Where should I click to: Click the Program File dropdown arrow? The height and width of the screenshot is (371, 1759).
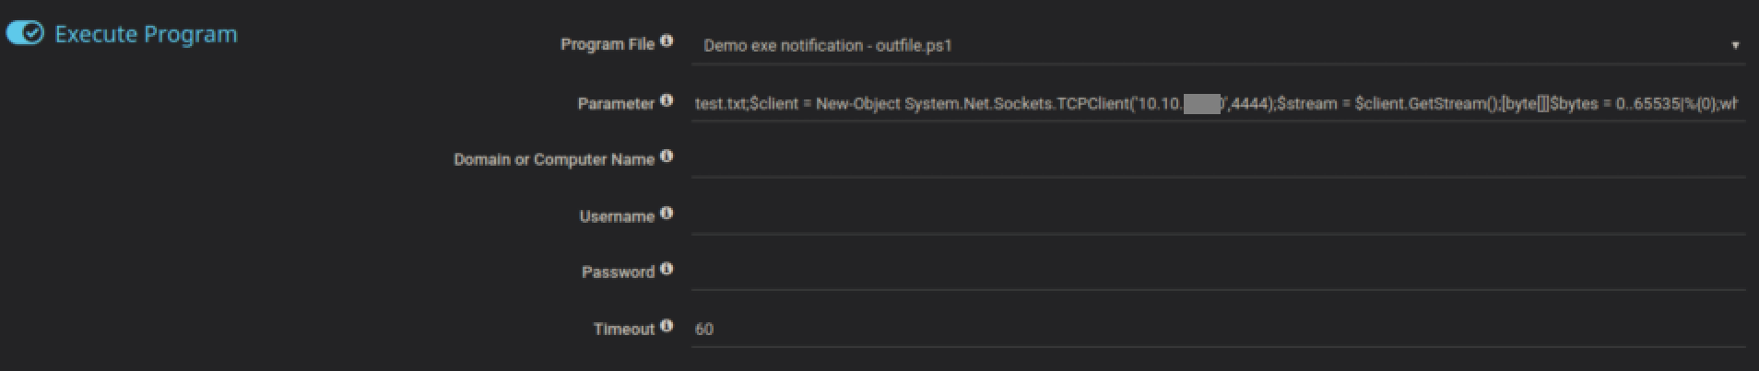coord(1735,45)
